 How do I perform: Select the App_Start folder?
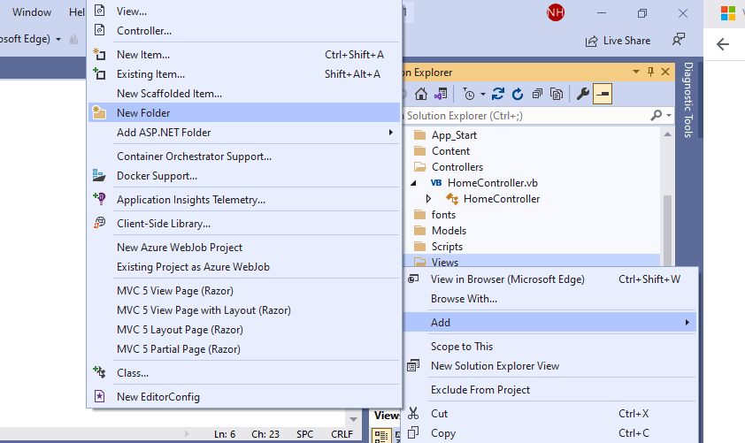tap(454, 135)
